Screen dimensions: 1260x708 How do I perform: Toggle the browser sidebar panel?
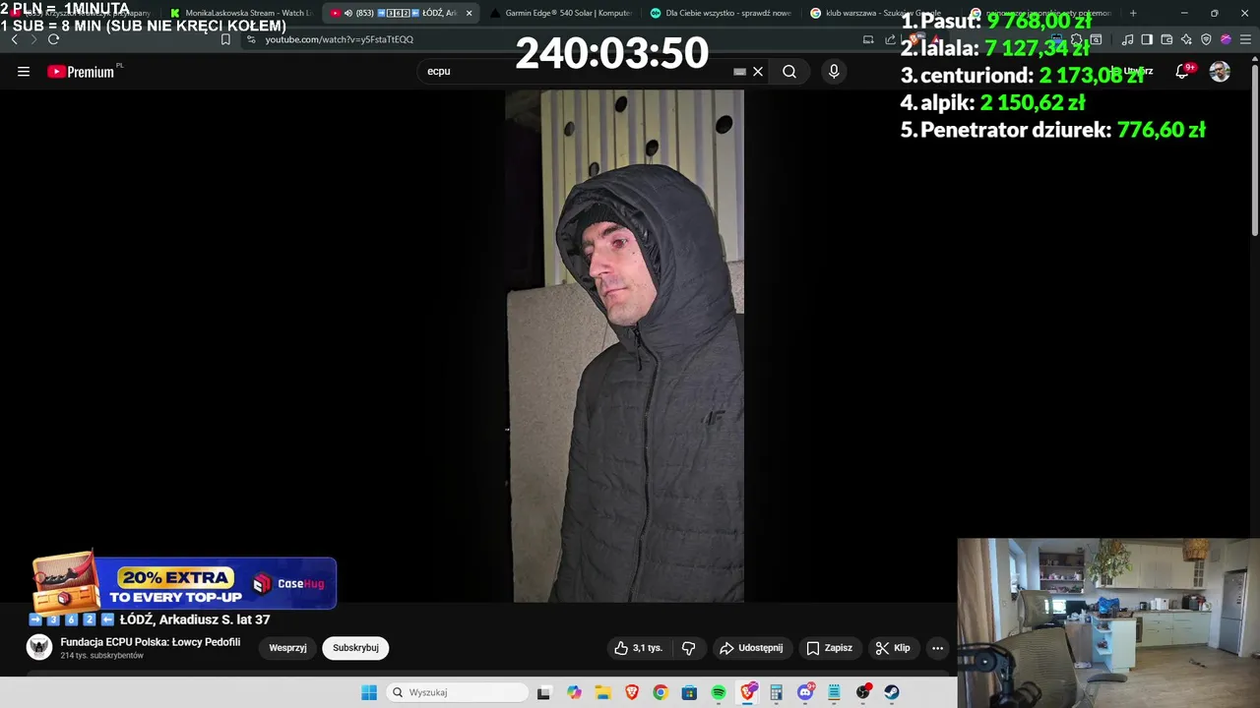click(1147, 39)
